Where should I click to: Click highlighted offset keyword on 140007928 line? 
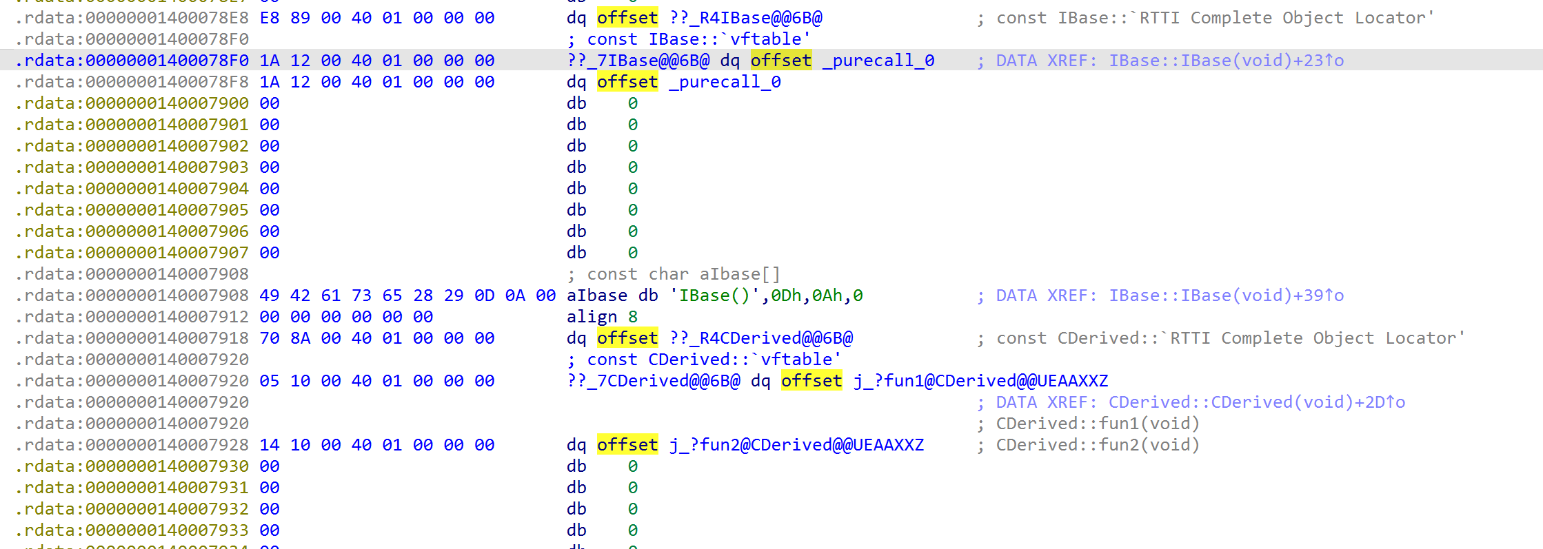pos(627,445)
